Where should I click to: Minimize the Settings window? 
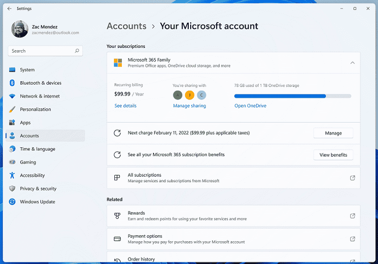342,8
